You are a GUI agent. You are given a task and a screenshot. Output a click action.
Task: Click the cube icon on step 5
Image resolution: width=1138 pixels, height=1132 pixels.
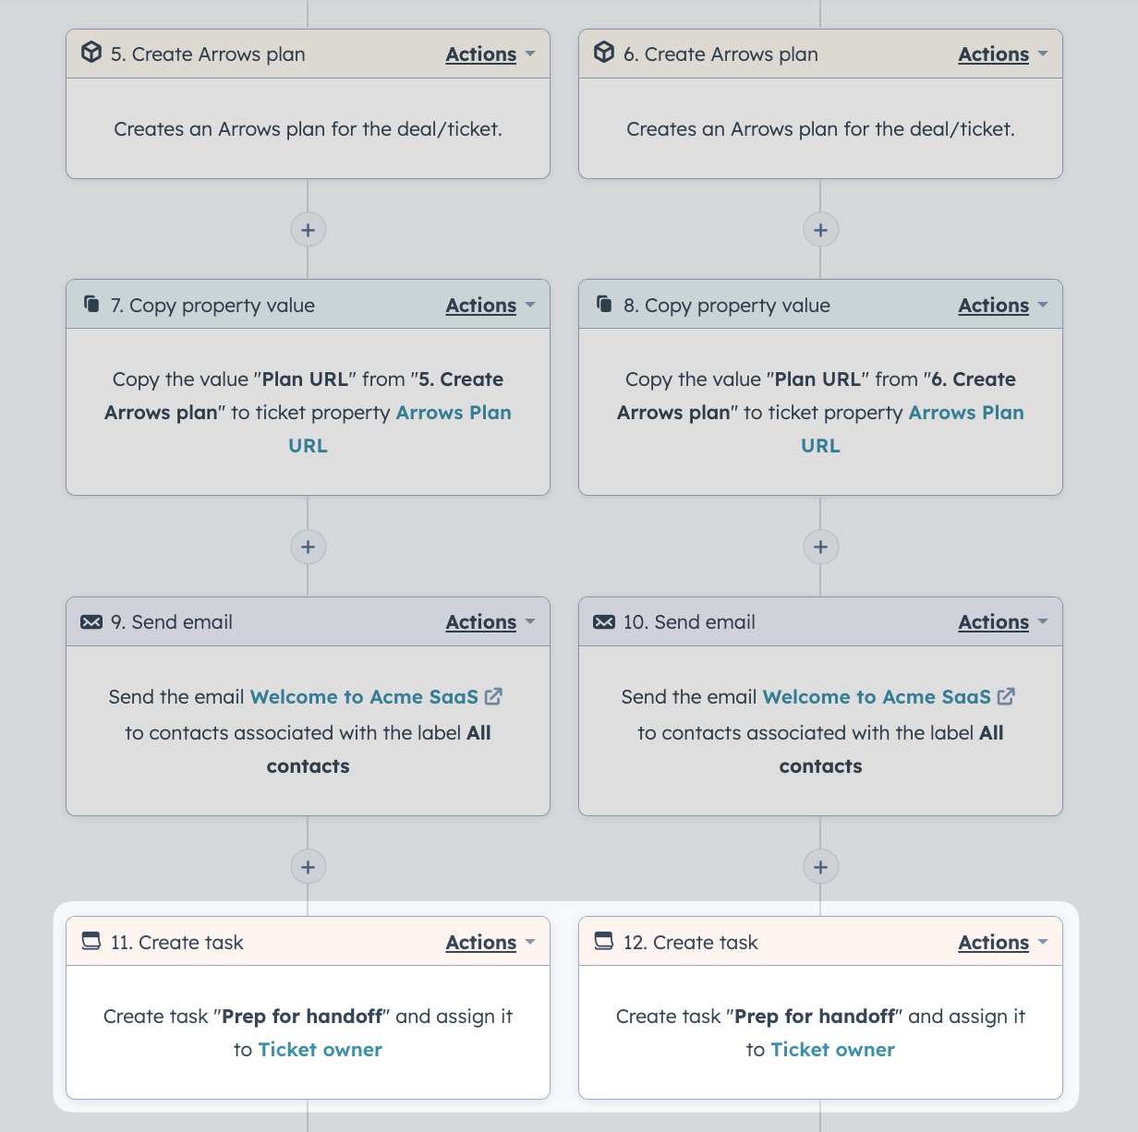(91, 53)
